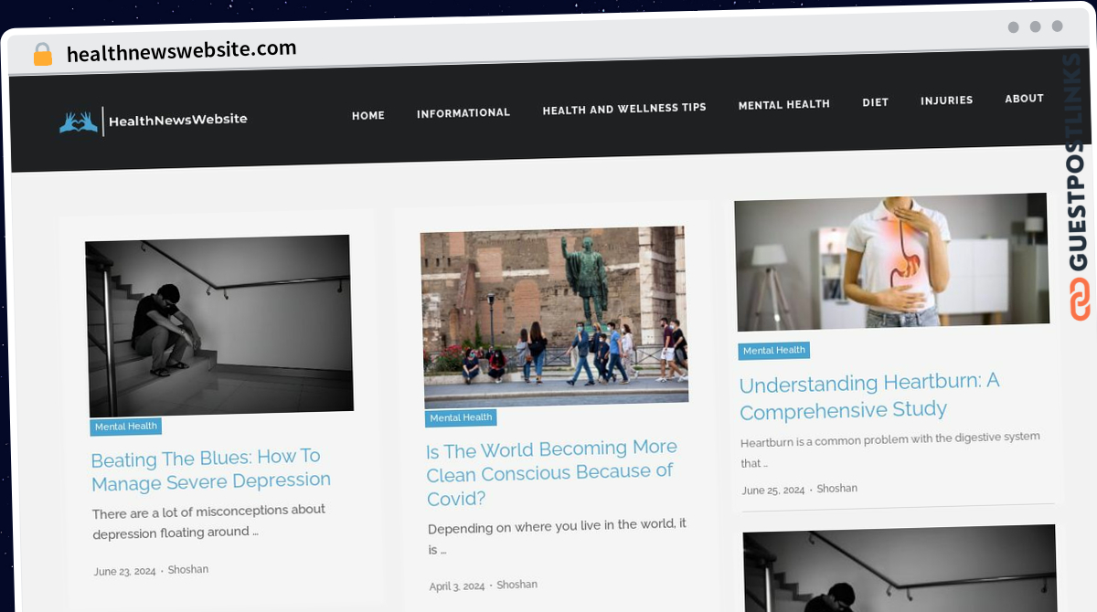
Task: Open 'Is The World Becoming More Clean Conscious' article
Action: pyautogui.click(x=552, y=474)
